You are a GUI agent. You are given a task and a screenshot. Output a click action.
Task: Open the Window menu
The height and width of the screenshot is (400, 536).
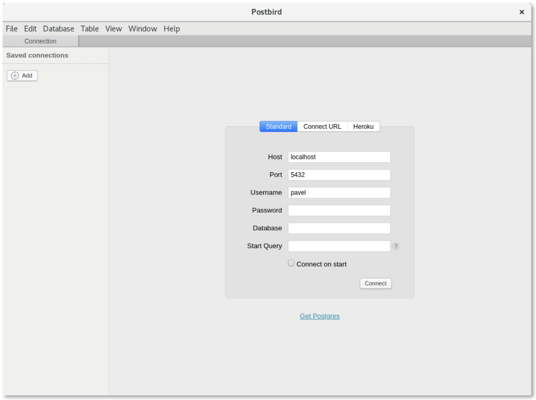[143, 29]
